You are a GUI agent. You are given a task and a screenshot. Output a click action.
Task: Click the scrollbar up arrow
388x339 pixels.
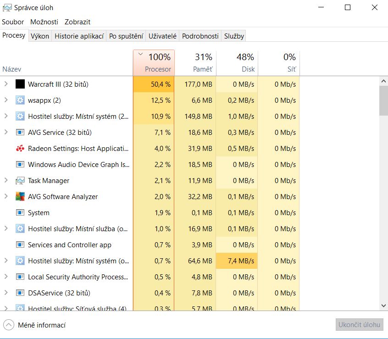[383, 81]
